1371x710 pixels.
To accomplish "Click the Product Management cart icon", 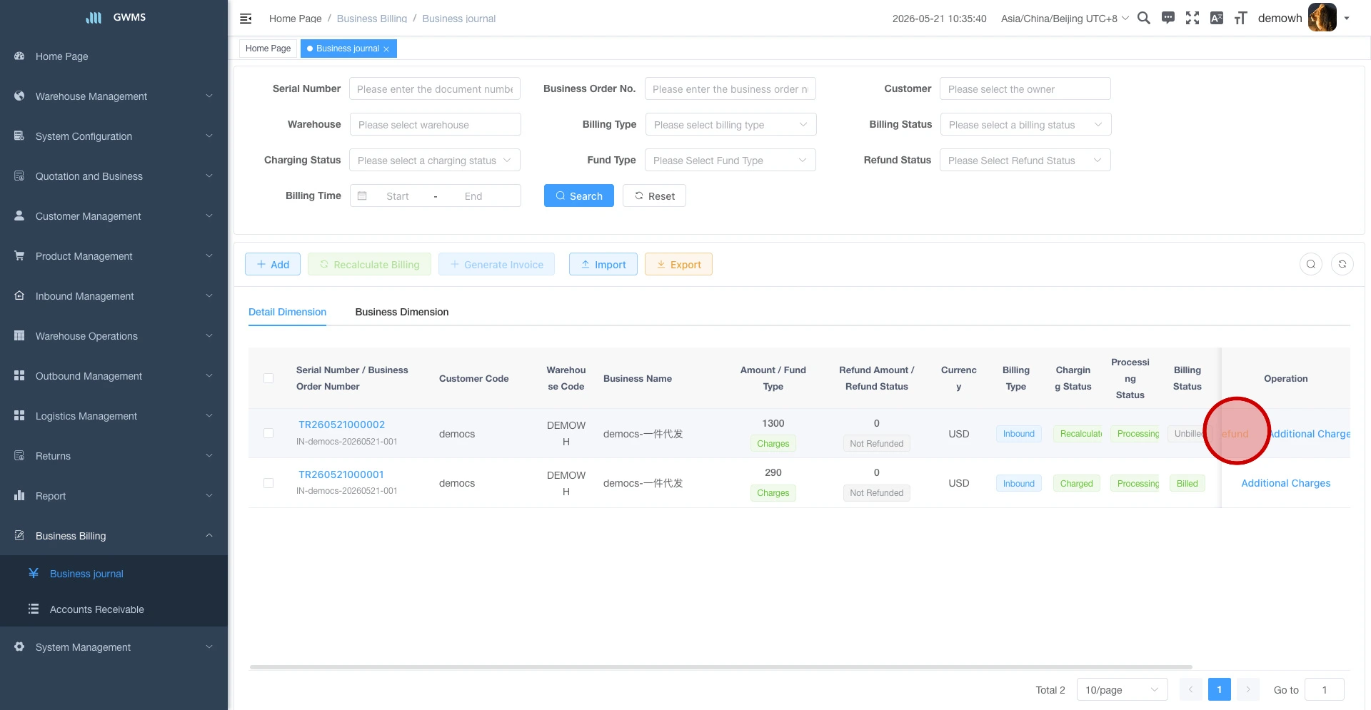I will pyautogui.click(x=19, y=255).
